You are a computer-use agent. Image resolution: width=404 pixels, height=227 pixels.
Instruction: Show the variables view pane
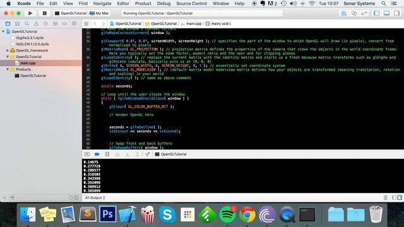tap(394, 197)
